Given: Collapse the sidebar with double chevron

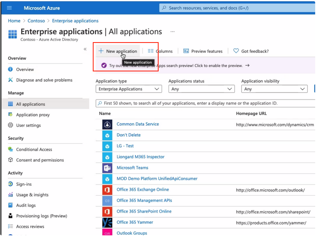Looking at the screenshot, I should click(85, 49).
